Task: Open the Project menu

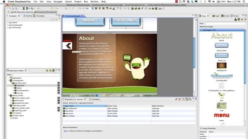Action: point(77,2)
